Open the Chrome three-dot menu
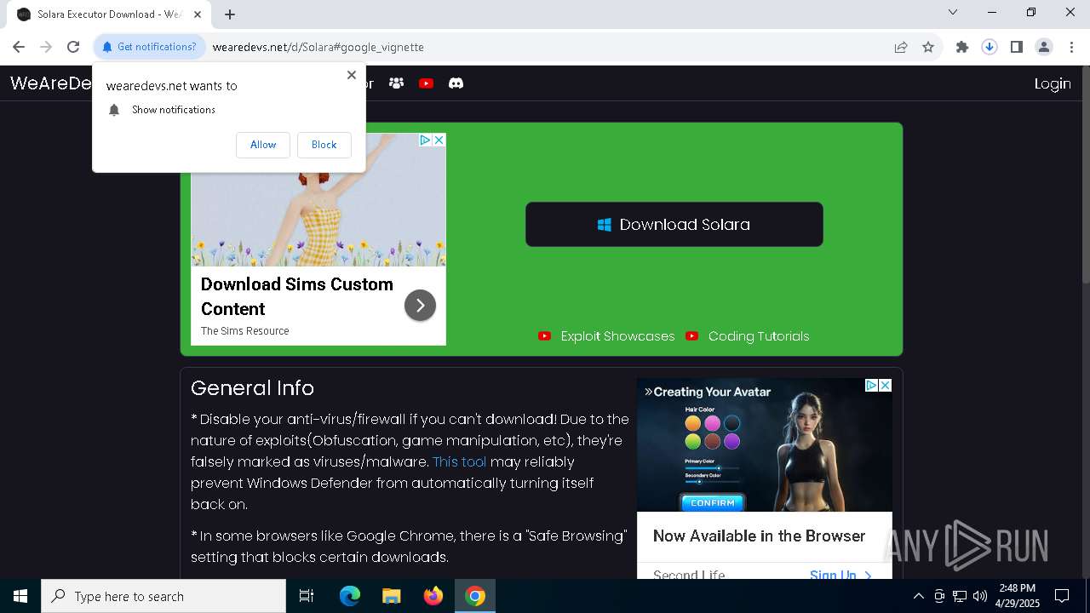Image resolution: width=1090 pixels, height=613 pixels. point(1071,47)
